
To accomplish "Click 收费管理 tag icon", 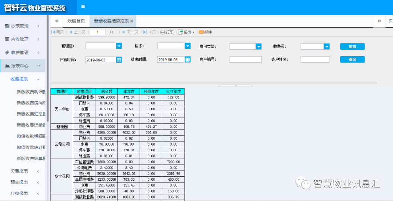I will [x=7, y=53].
